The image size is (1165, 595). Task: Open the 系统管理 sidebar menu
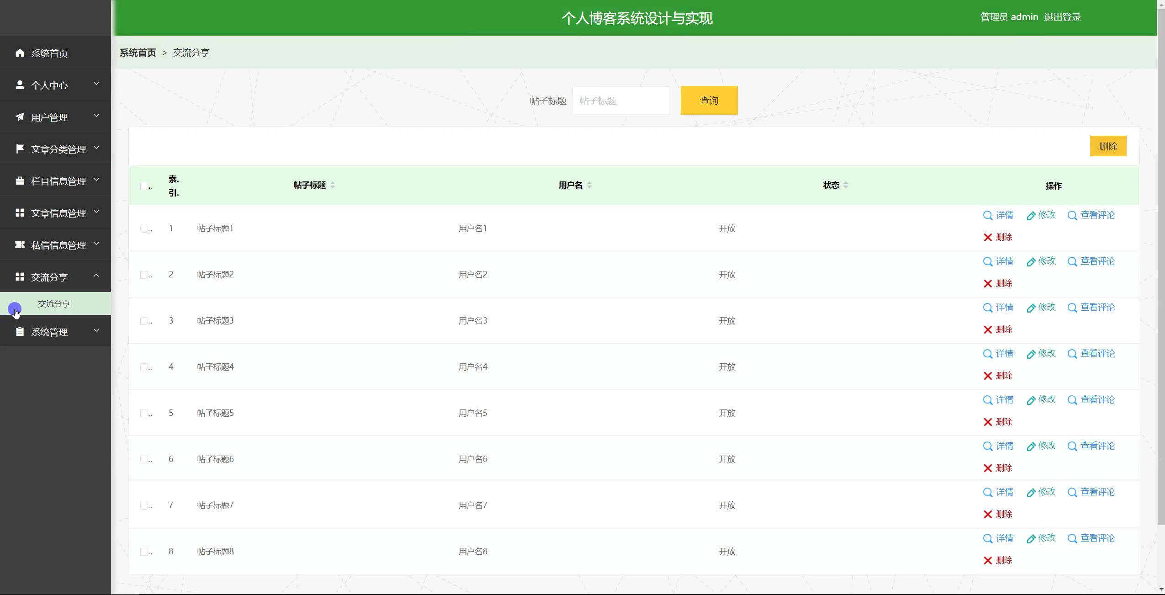point(55,332)
